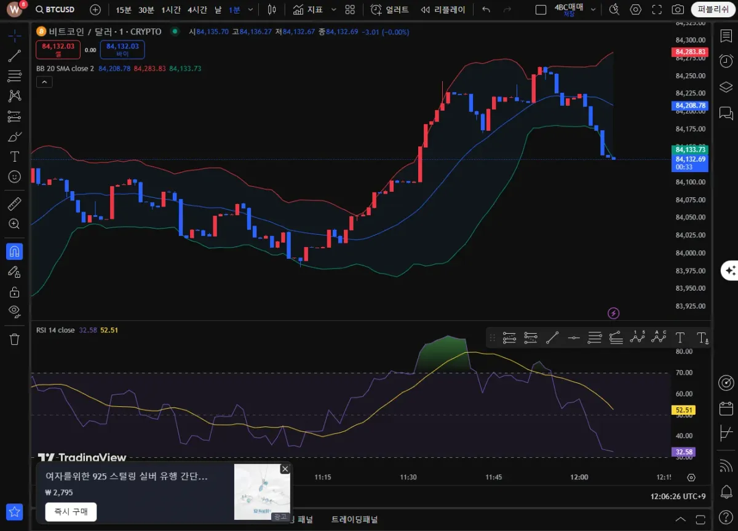Click the 퍼블리쉬 publish button
Viewport: 738px width, 531px height.
[x=713, y=10]
